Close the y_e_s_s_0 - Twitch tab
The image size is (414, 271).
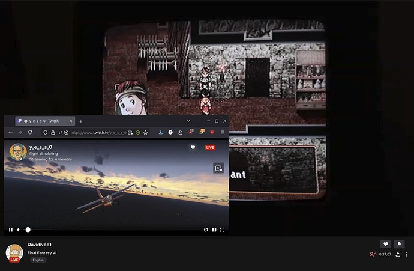pyautogui.click(x=71, y=121)
